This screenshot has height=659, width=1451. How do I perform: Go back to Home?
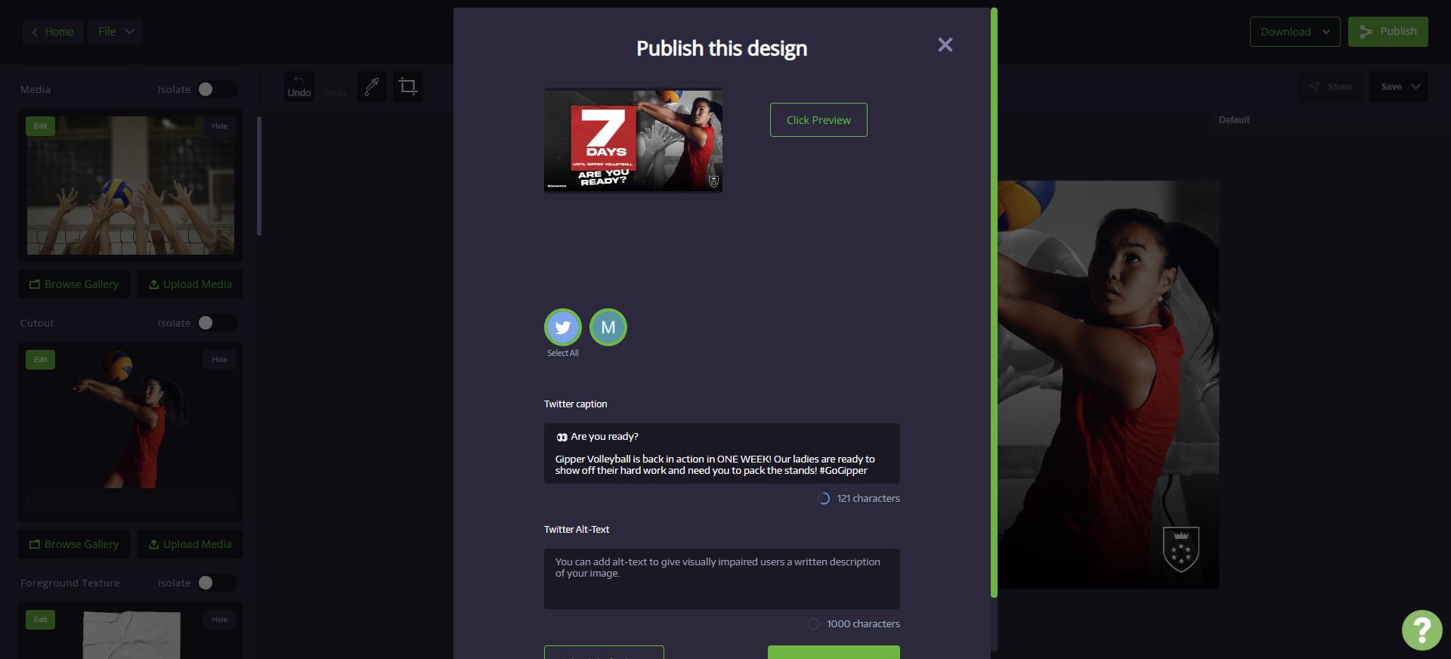[52, 32]
